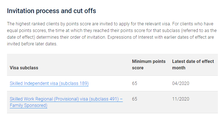Click the sentence starting "The highest ranked clients"

89,24
